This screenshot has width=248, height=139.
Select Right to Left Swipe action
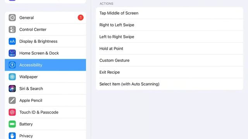pyautogui.click(x=169, y=25)
